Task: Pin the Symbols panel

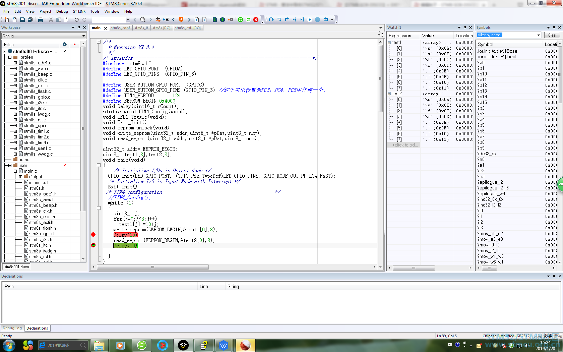Action: point(554,27)
